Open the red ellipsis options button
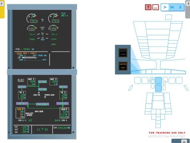The width and height of the screenshot is (190, 143). point(155,7)
